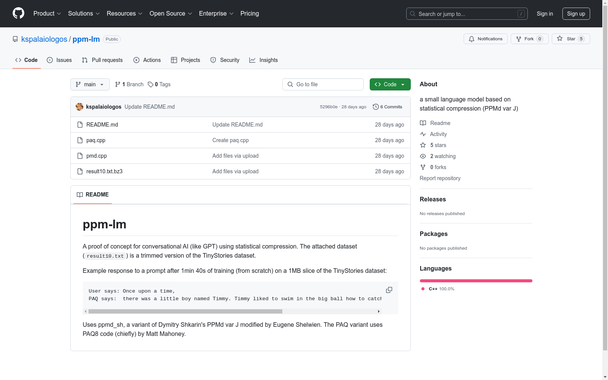The height and width of the screenshot is (380, 608).
Task: Click the branch icon beside 1 Branch
Action: tap(118, 84)
